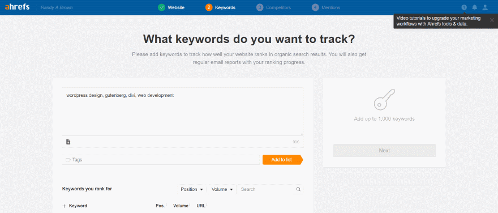Click the search magnifier icon

[x=298, y=189]
